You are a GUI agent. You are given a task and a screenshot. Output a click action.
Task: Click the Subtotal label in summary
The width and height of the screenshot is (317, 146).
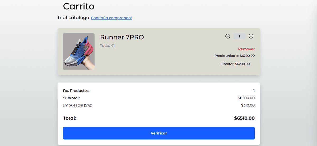coord(71,98)
